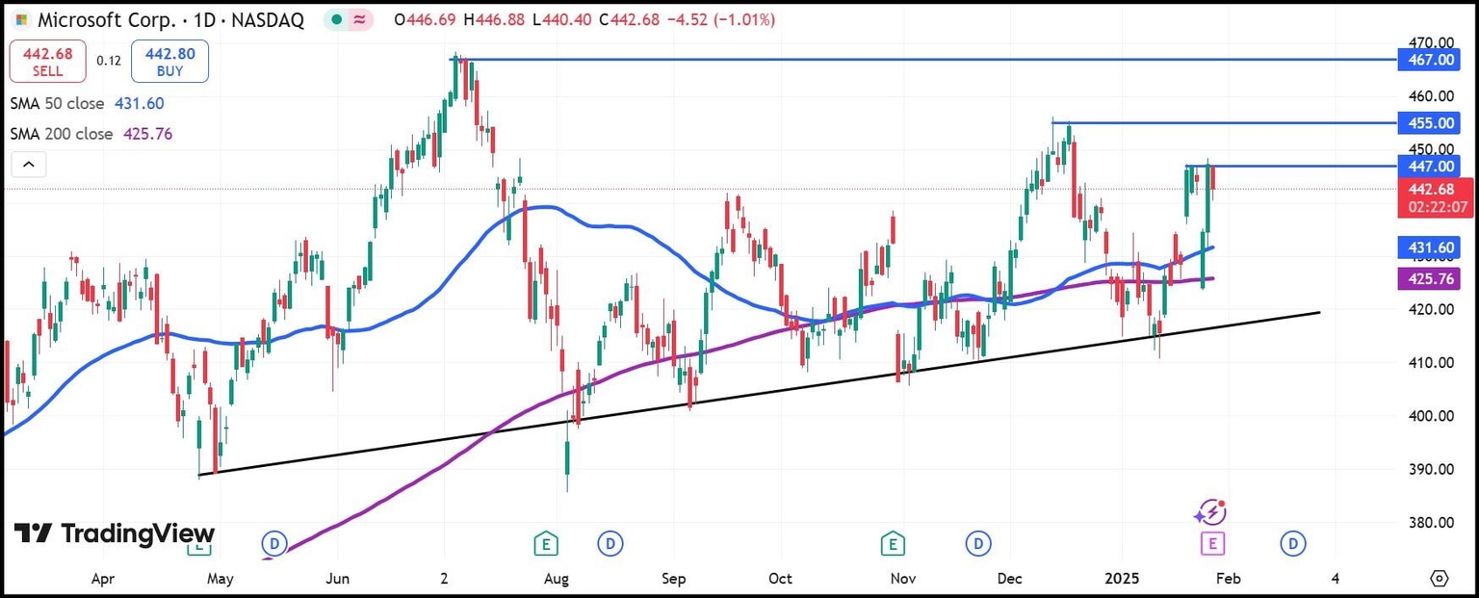Click the blue 447.00 price label
The image size is (1479, 598).
point(1431,166)
